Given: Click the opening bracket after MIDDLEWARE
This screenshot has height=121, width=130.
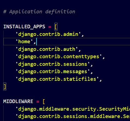Looking at the screenshot, I should tap(44, 101).
